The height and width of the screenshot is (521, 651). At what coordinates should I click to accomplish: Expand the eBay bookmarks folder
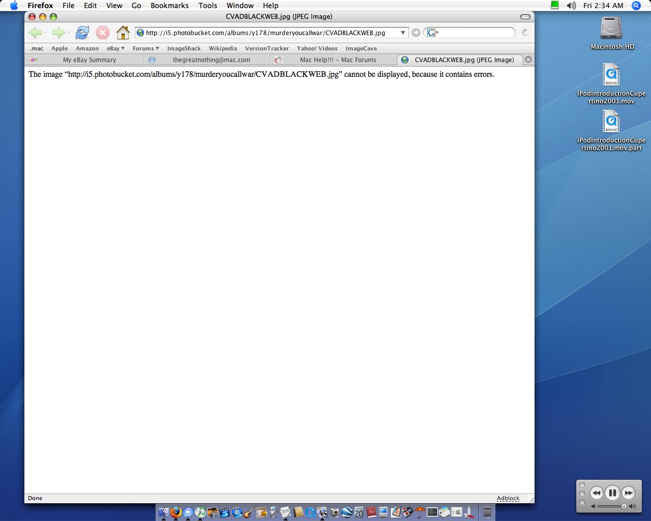click(x=115, y=48)
